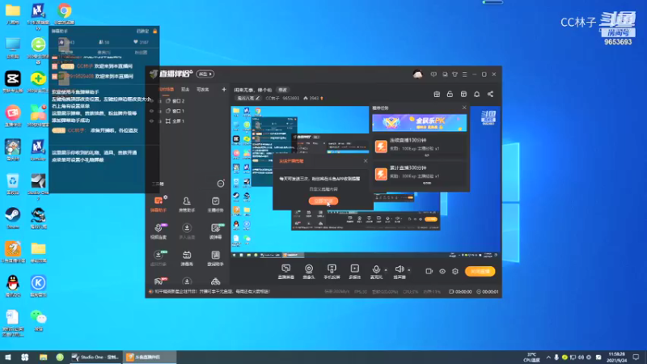Click the record video camera icon
Image resolution: width=647 pixels, height=364 pixels.
(429, 271)
